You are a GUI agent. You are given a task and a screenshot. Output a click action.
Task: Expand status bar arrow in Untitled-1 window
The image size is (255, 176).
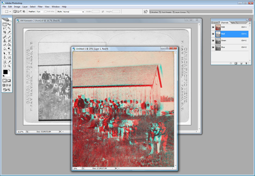115,168
